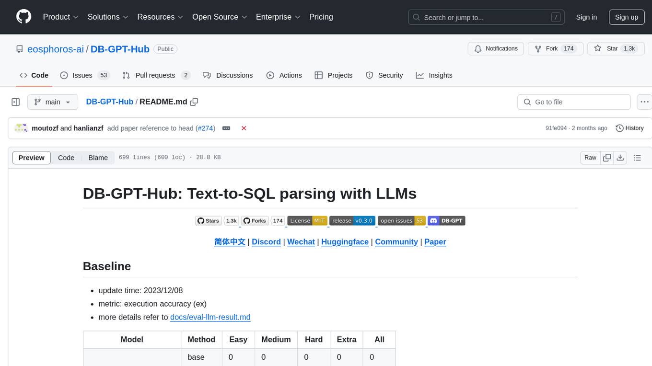This screenshot has width=652, height=366.
Task: Expand the file tree side panel
Action: pos(16,102)
